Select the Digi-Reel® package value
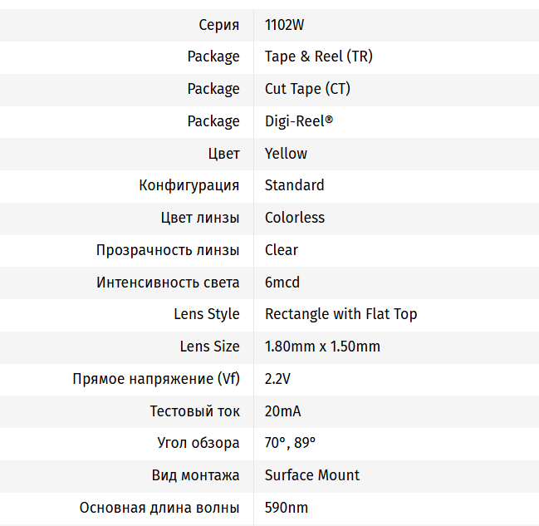The width and height of the screenshot is (539, 526). (298, 121)
